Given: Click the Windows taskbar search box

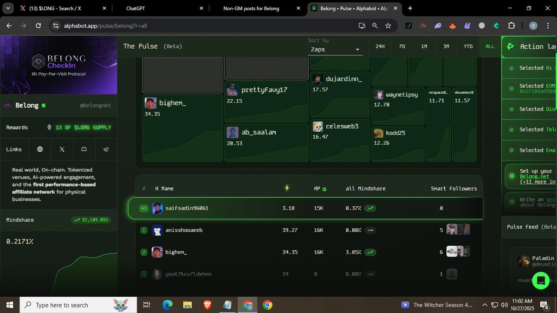Looking at the screenshot, I should pyautogui.click(x=78, y=305).
